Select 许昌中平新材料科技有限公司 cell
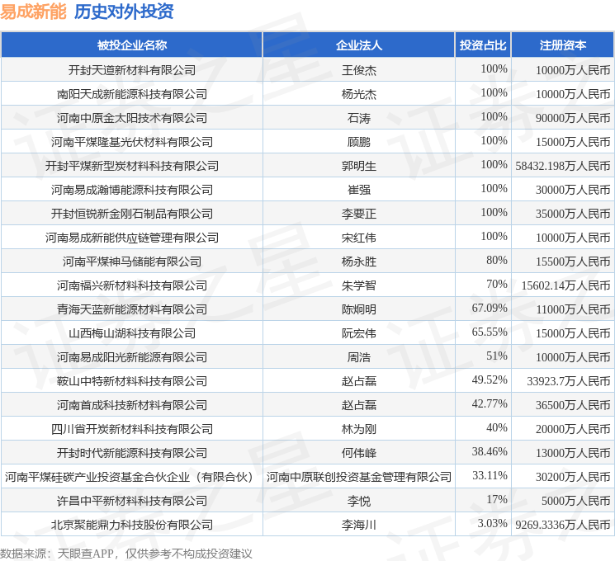The image size is (615, 561). pyautogui.click(x=132, y=501)
